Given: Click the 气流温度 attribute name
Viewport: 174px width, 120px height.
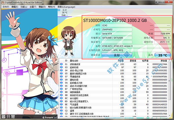Looking at the screenshot, I should pos(74,105).
